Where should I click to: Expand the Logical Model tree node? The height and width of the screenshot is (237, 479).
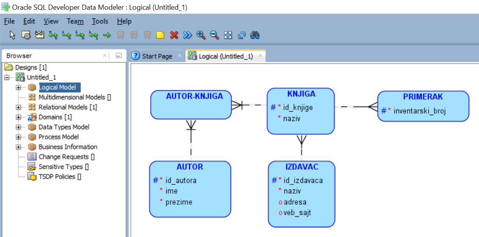[18, 87]
